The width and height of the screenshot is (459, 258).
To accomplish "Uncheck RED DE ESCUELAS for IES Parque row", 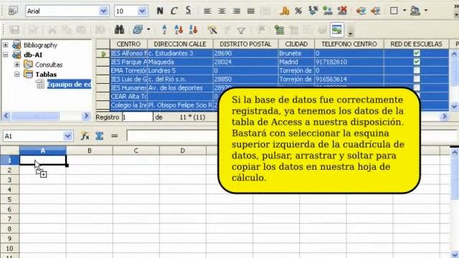I will [417, 62].
